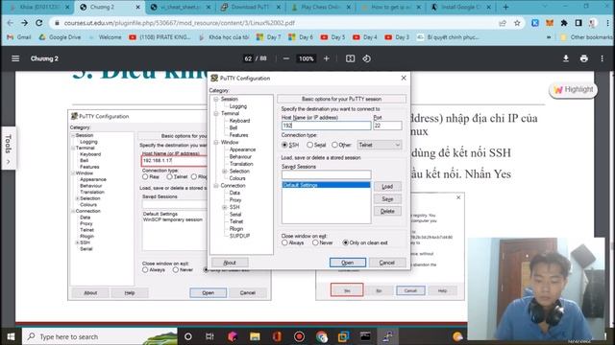This screenshot has width=615, height=345.
Task: Open Chrome from the taskbar
Action: click(322, 336)
